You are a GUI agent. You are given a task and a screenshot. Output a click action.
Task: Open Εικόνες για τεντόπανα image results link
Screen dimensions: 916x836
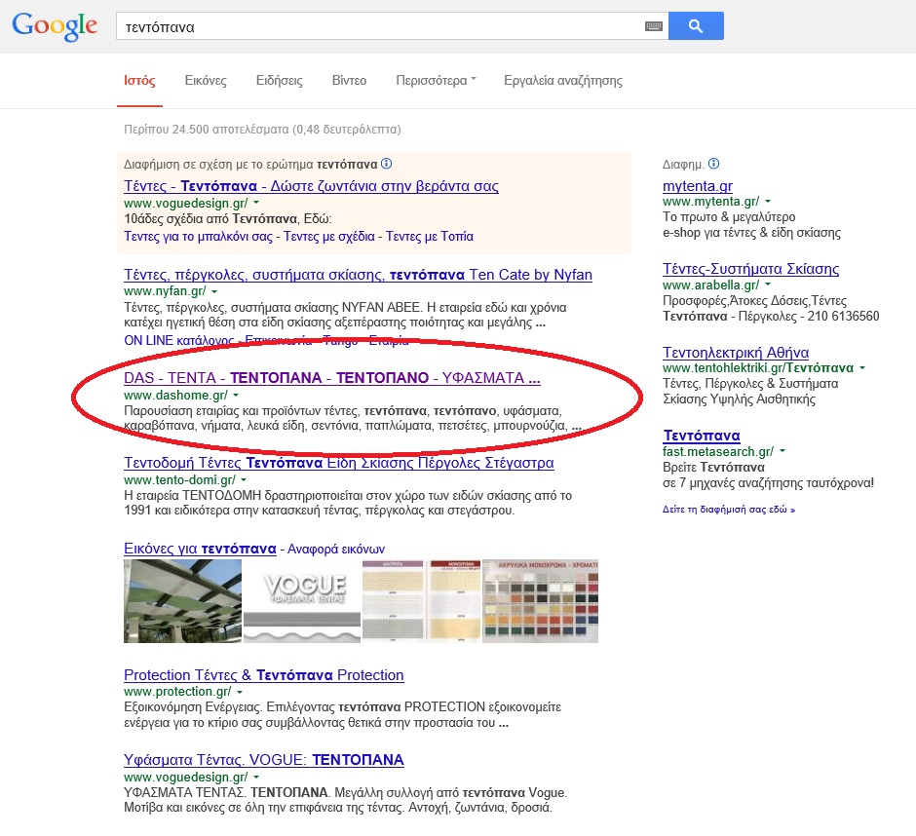pyautogui.click(x=200, y=549)
